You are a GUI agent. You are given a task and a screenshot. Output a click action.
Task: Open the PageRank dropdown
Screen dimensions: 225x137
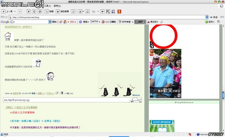tap(95, 22)
